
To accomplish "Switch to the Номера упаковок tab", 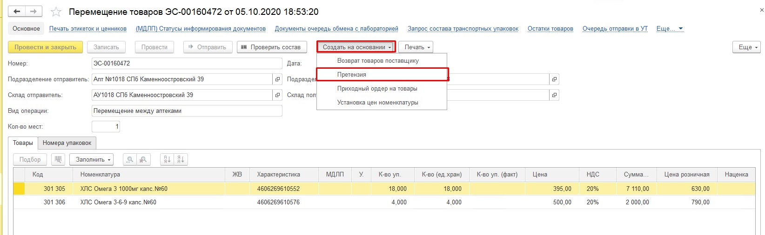I will [x=67, y=143].
